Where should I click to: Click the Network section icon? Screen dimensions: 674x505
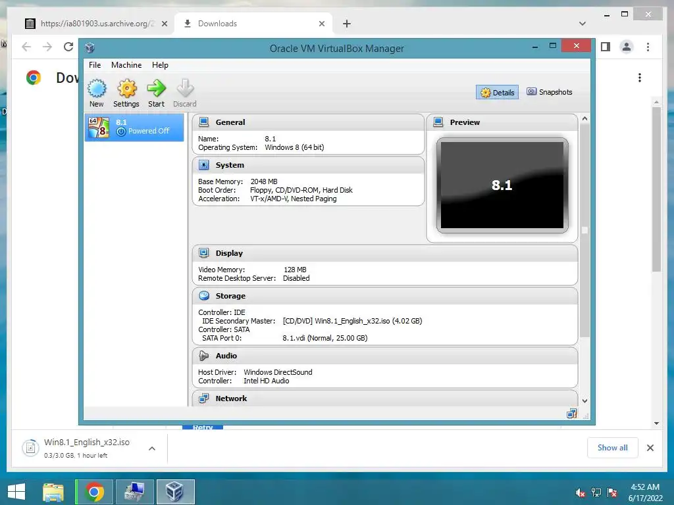pos(204,398)
